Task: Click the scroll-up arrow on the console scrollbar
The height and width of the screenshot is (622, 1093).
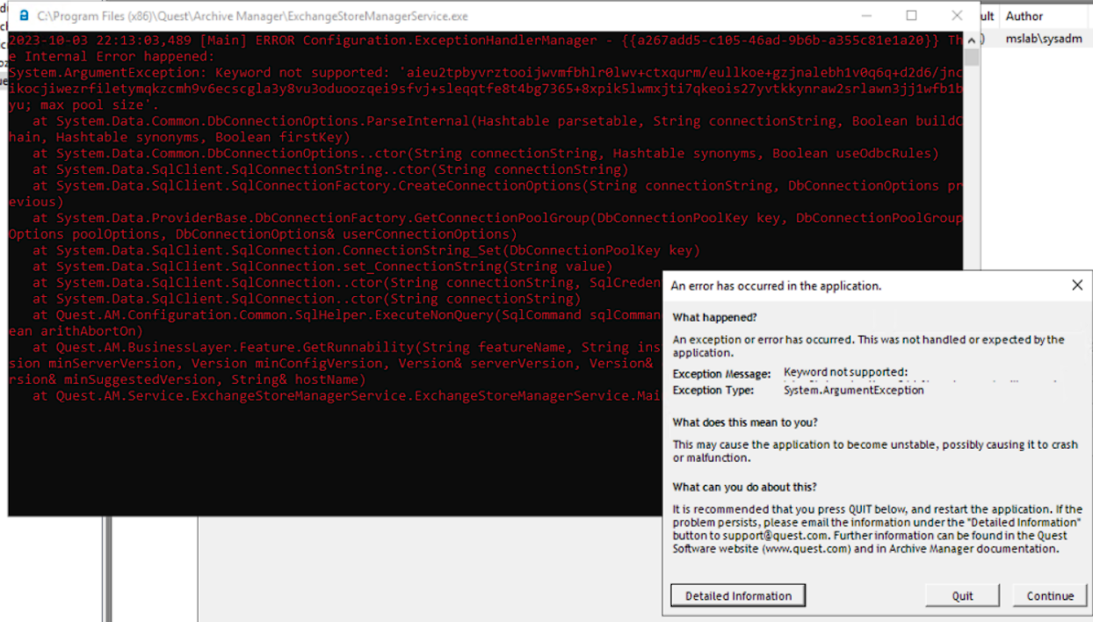Action: (x=972, y=40)
